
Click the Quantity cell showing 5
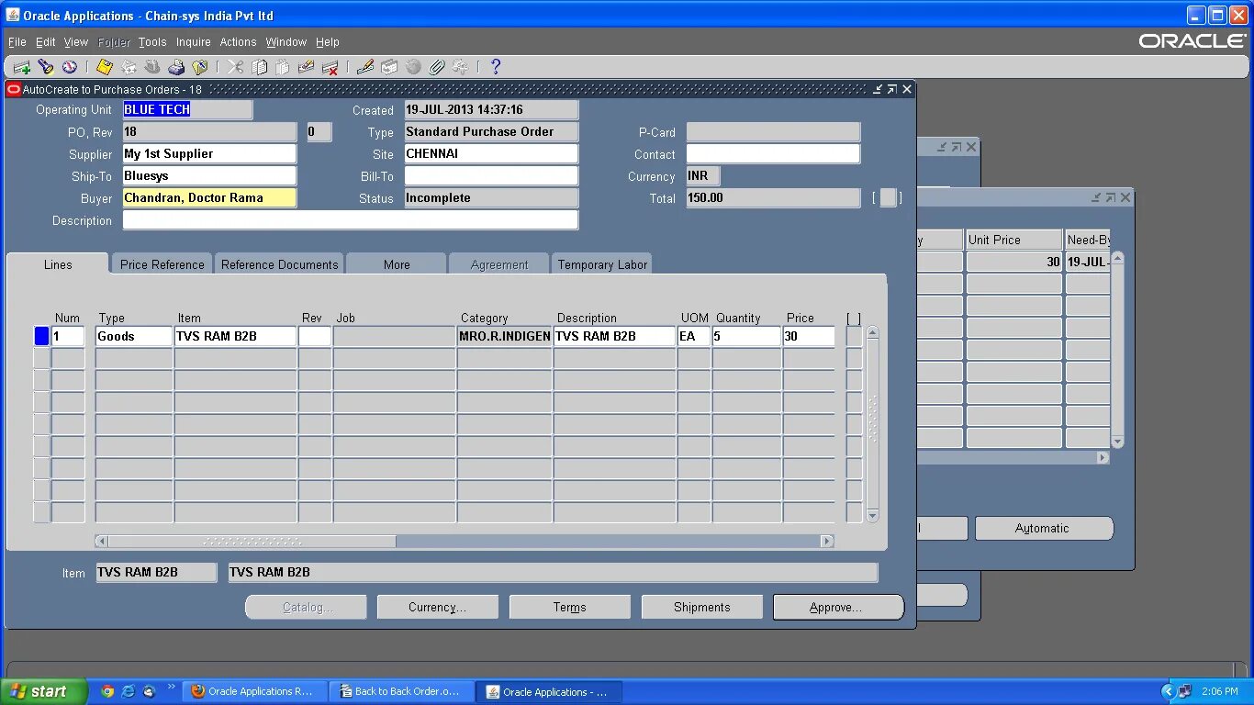click(746, 336)
